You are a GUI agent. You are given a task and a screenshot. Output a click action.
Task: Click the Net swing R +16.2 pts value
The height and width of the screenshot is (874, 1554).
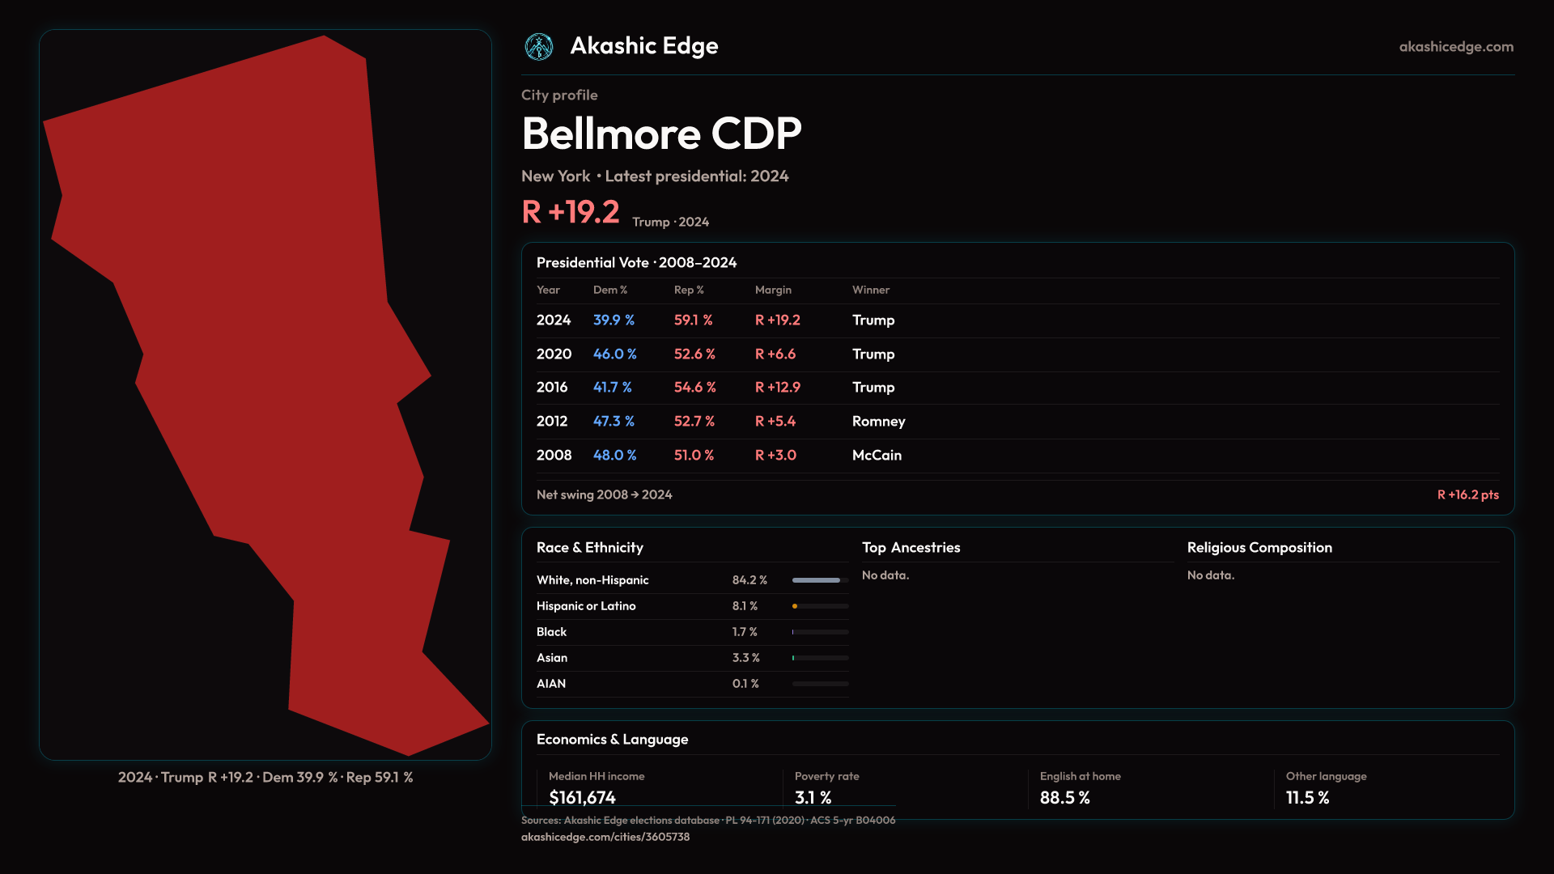click(1467, 495)
